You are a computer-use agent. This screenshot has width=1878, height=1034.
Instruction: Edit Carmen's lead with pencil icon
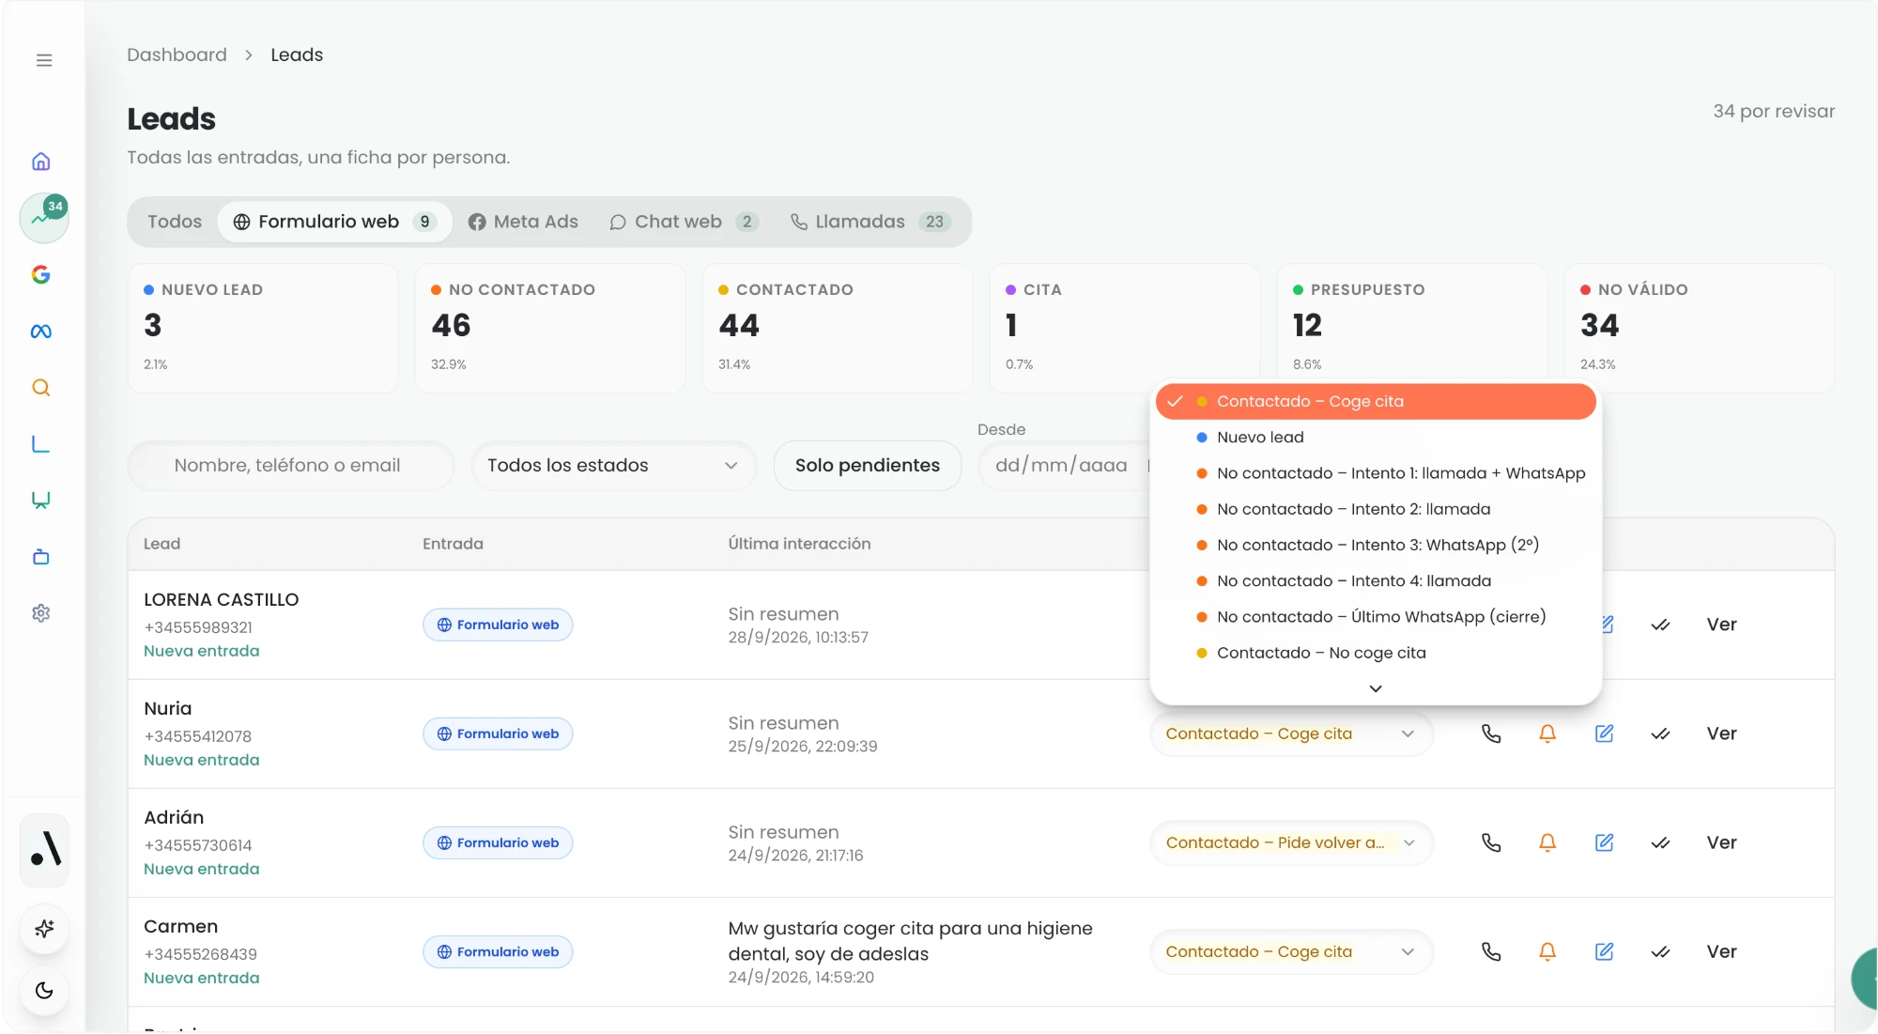pos(1604,951)
